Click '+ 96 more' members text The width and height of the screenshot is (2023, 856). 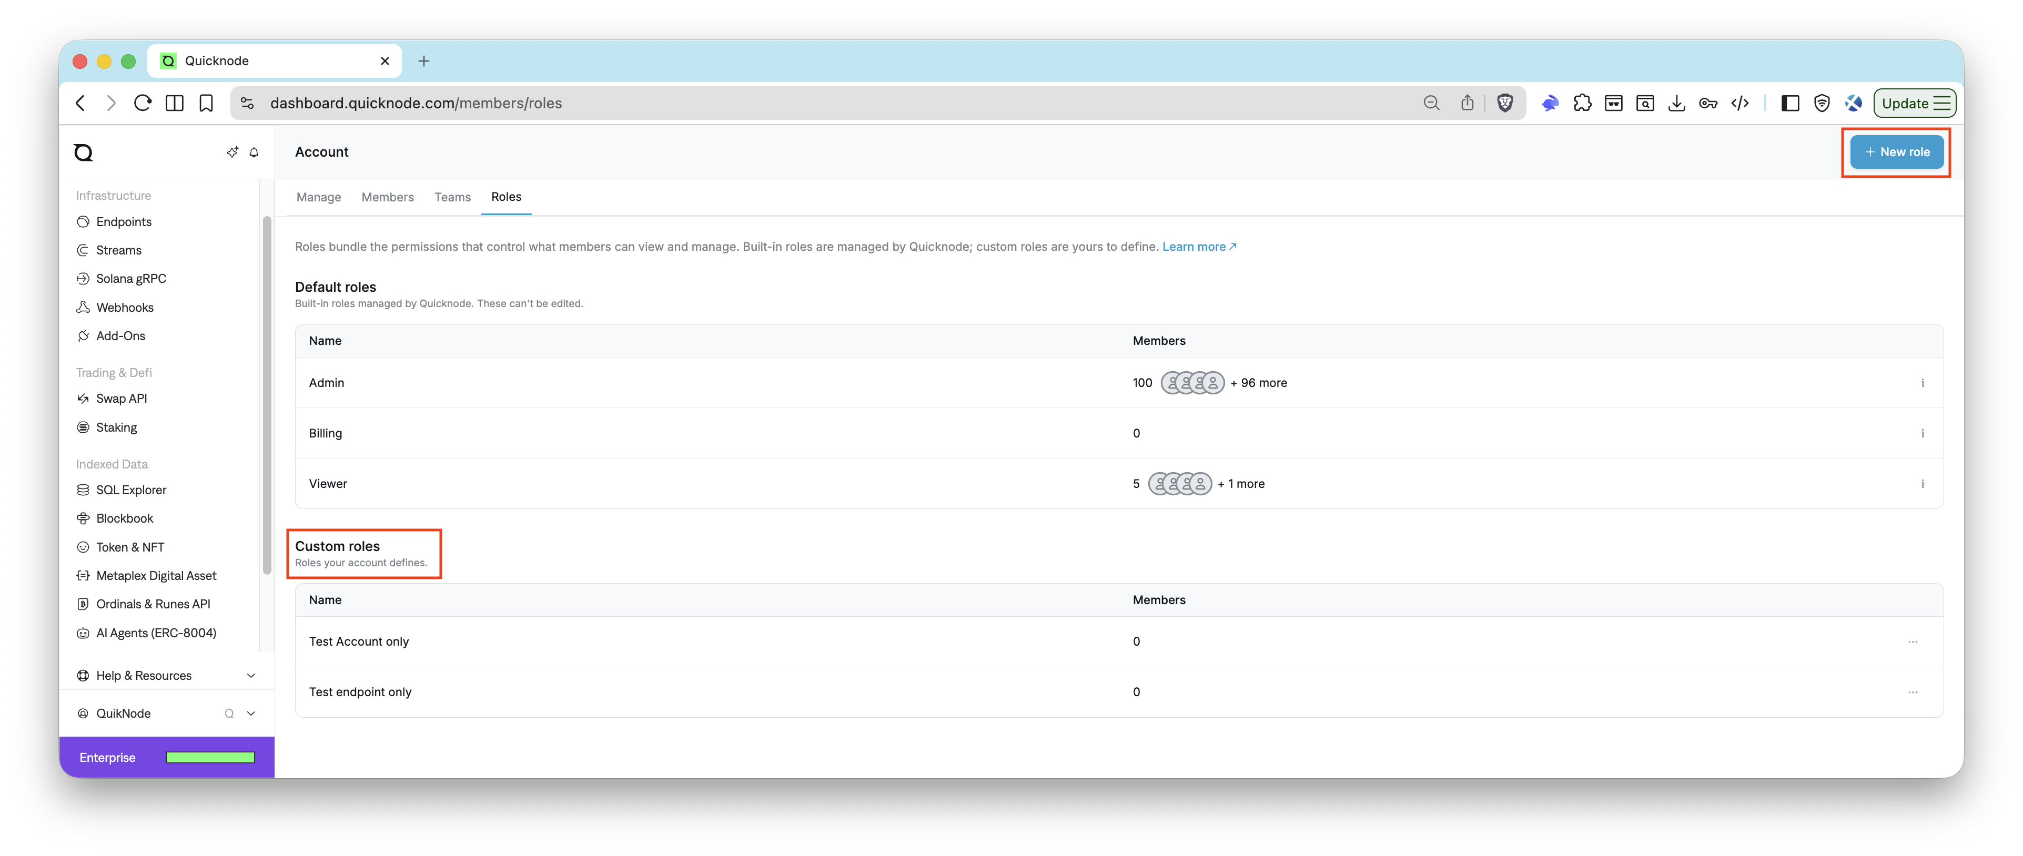coord(1258,383)
